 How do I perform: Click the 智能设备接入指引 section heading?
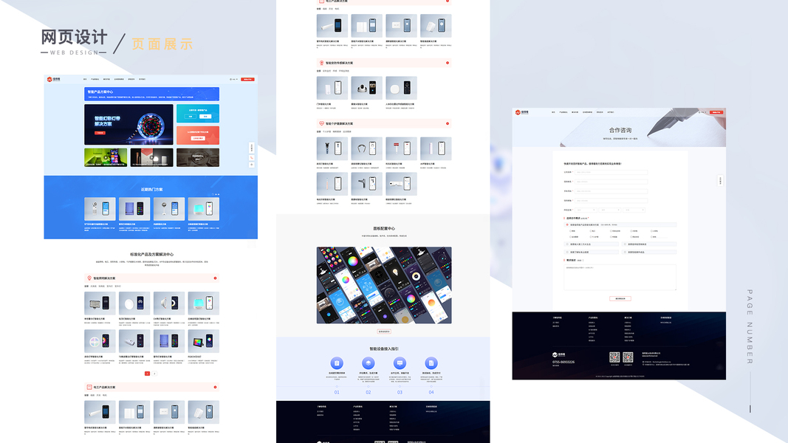click(384, 348)
